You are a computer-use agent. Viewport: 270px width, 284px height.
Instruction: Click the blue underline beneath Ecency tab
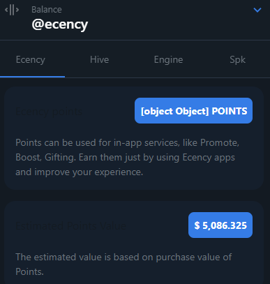(x=32, y=77)
